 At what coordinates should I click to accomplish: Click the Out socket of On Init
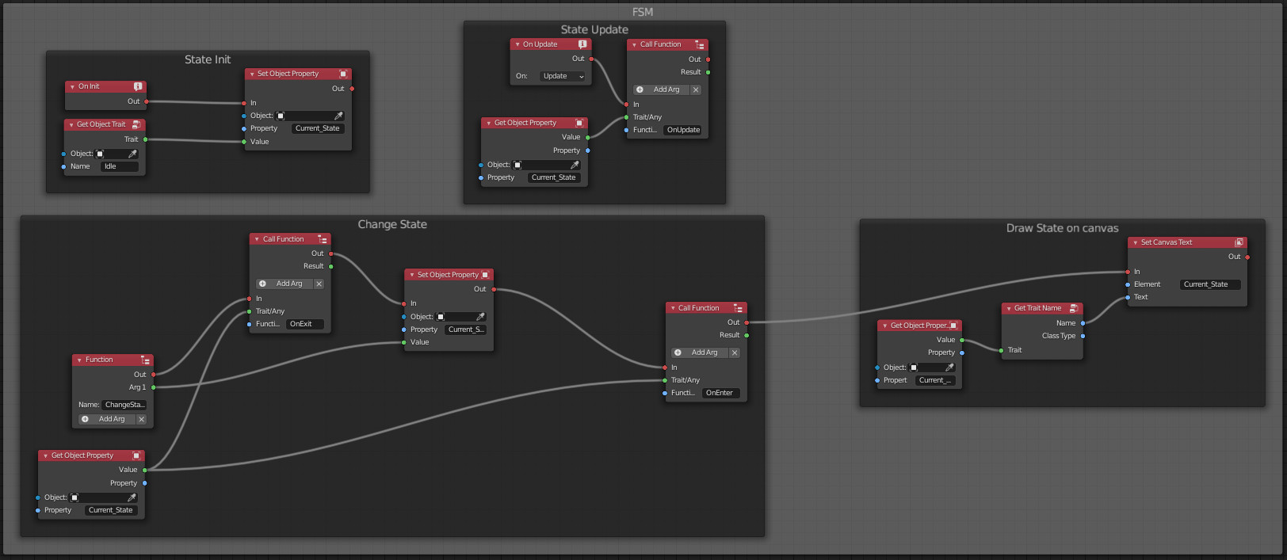(147, 101)
